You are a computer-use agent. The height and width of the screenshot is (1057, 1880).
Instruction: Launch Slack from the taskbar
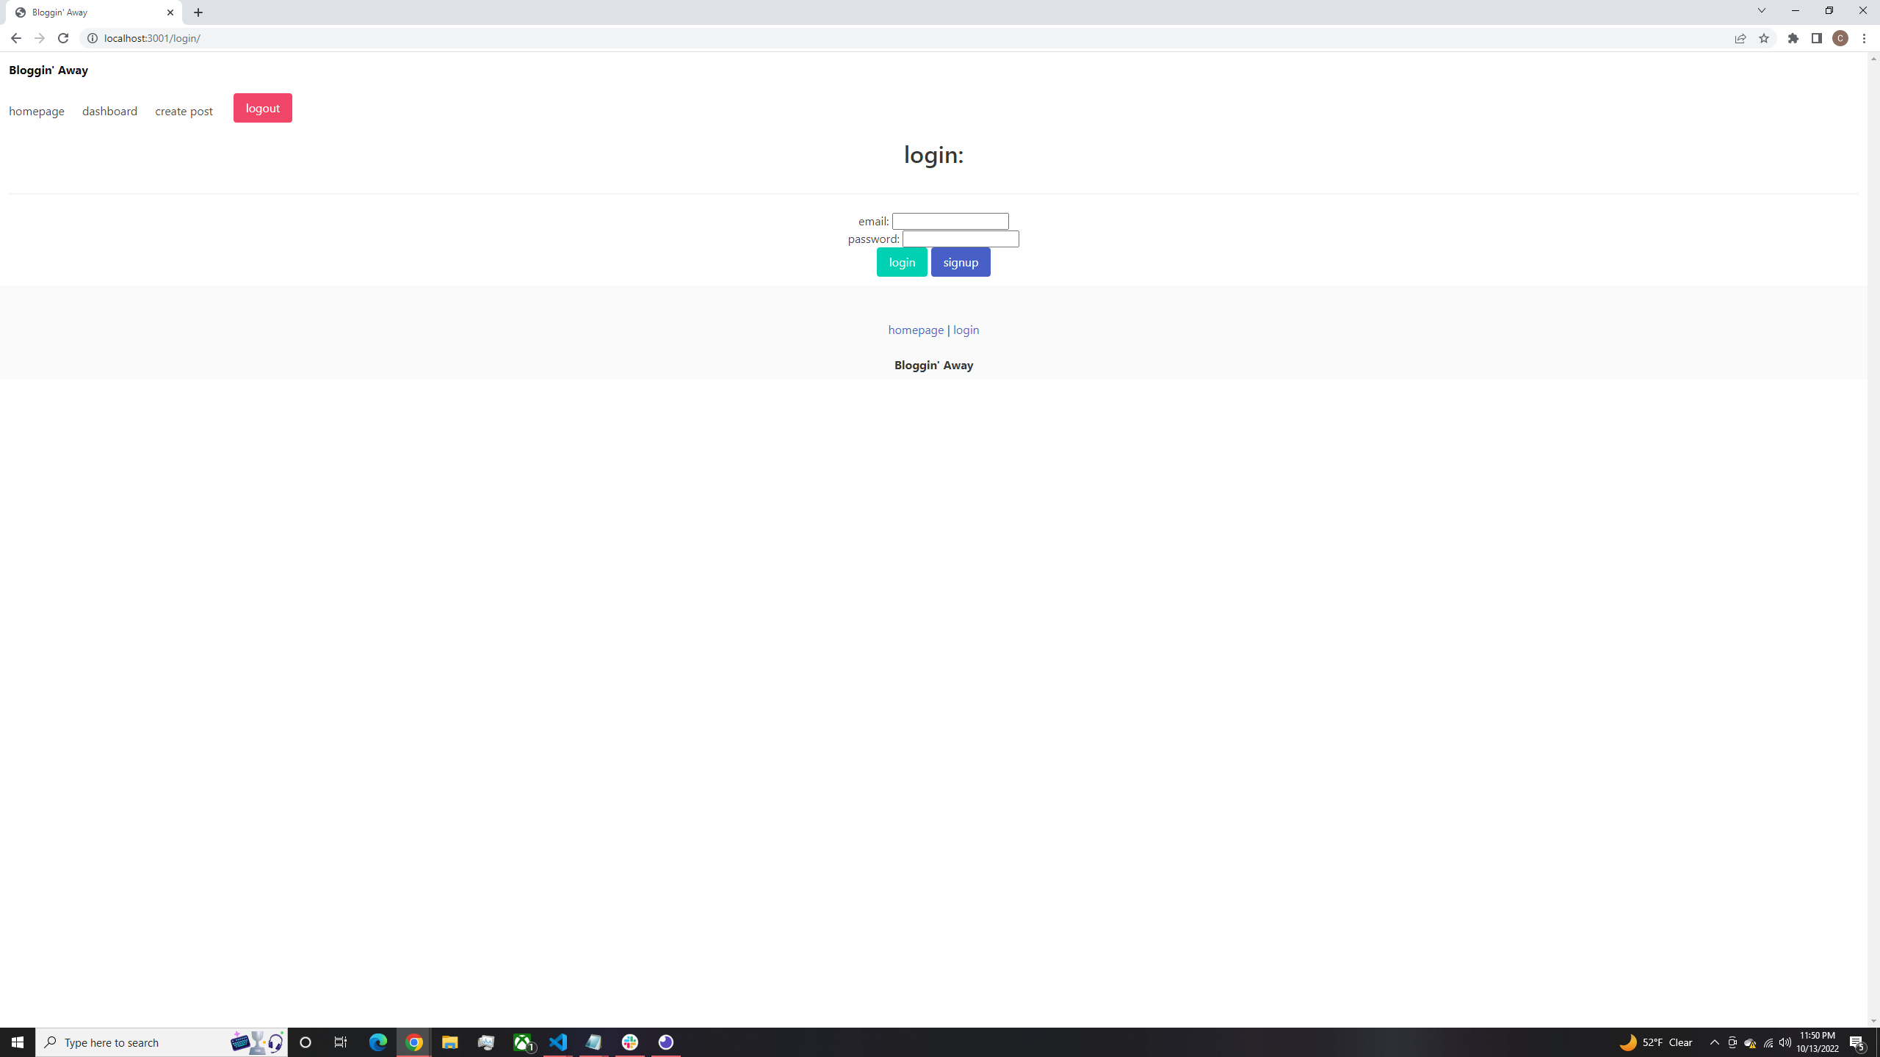click(629, 1042)
